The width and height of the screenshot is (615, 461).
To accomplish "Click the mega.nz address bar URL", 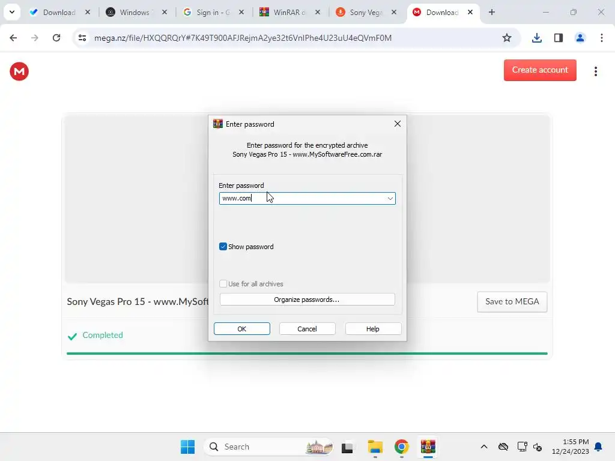I will [243, 38].
